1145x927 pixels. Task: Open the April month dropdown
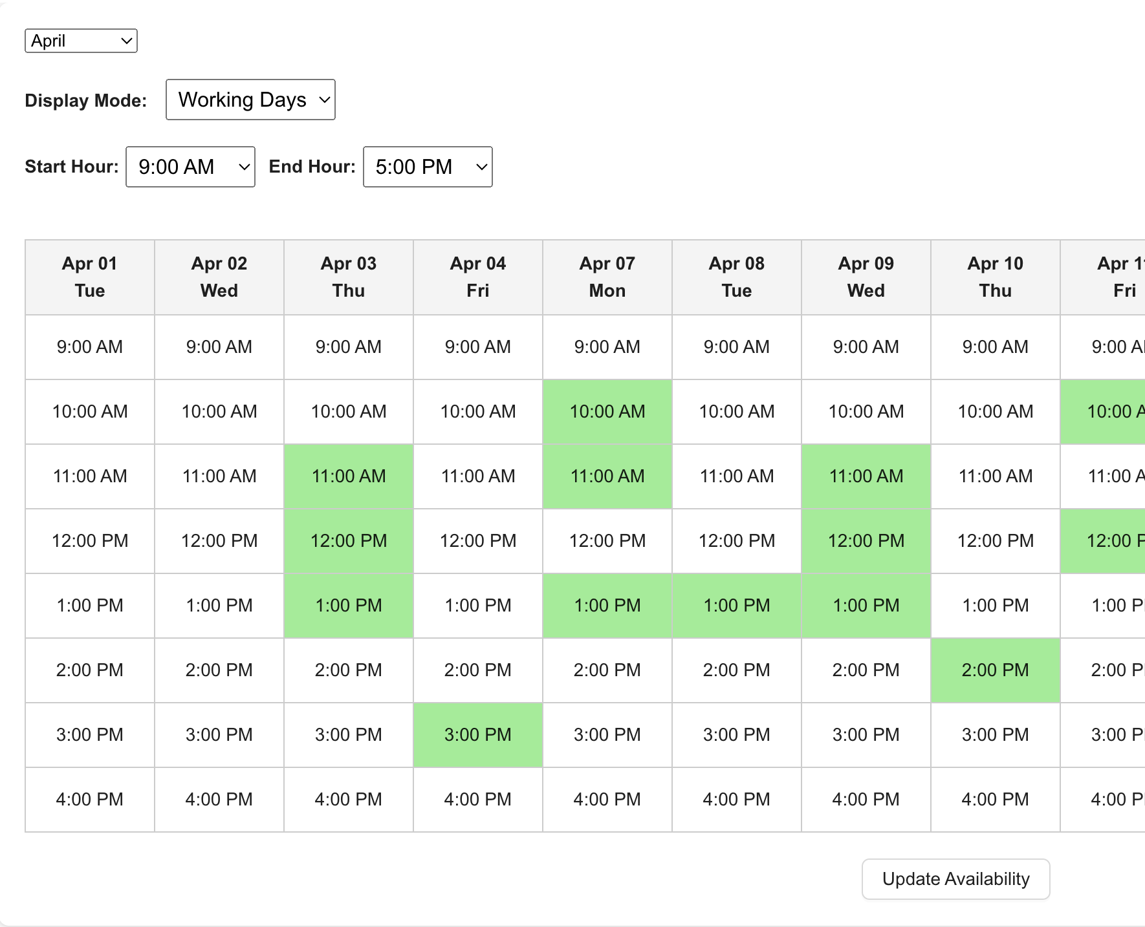[81, 41]
